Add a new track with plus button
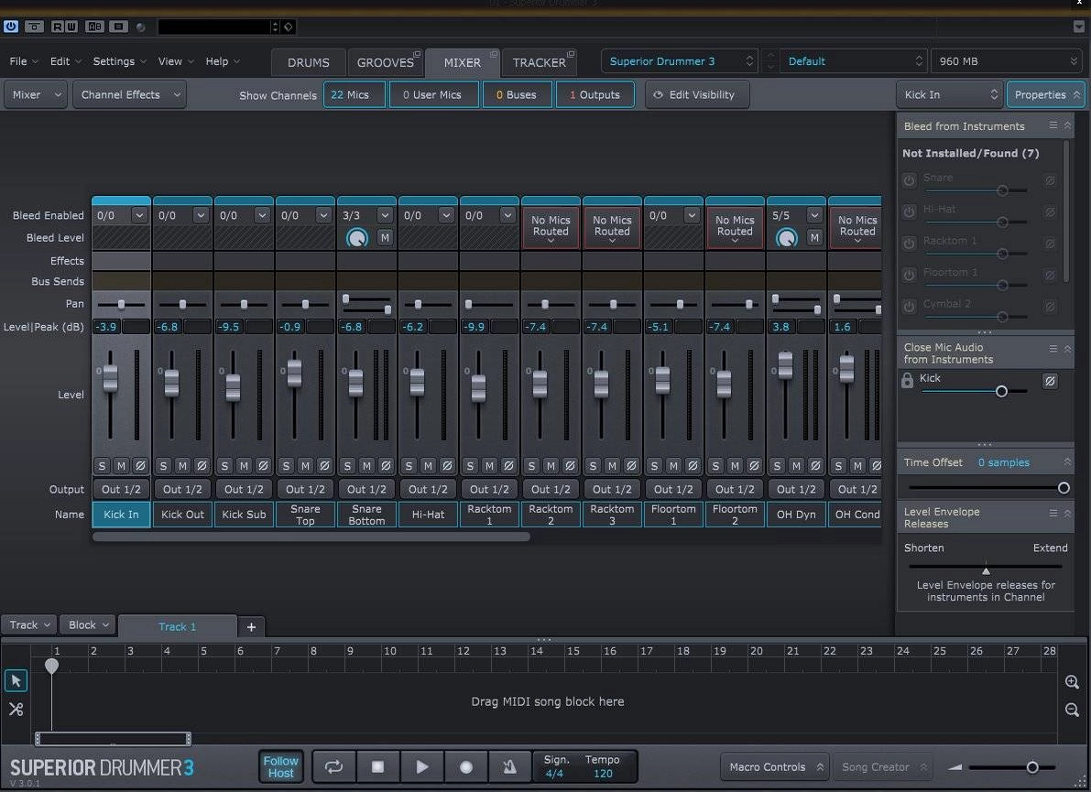Screen dimensions: 1091x792 251,626
